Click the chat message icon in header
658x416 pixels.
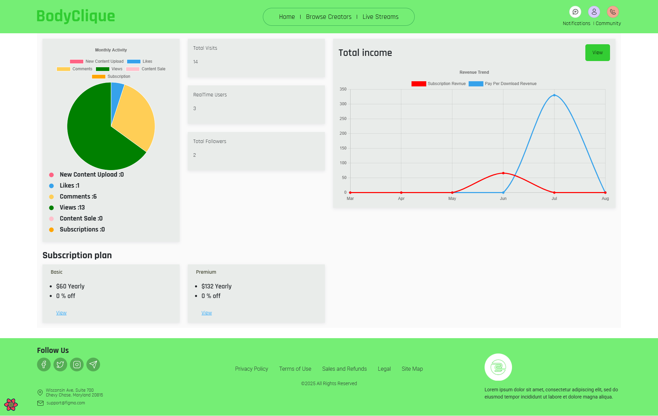(x=575, y=12)
